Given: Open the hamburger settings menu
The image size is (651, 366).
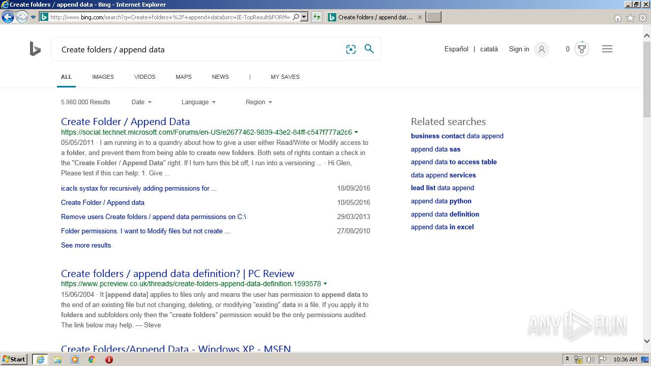Looking at the screenshot, I should pyautogui.click(x=607, y=49).
